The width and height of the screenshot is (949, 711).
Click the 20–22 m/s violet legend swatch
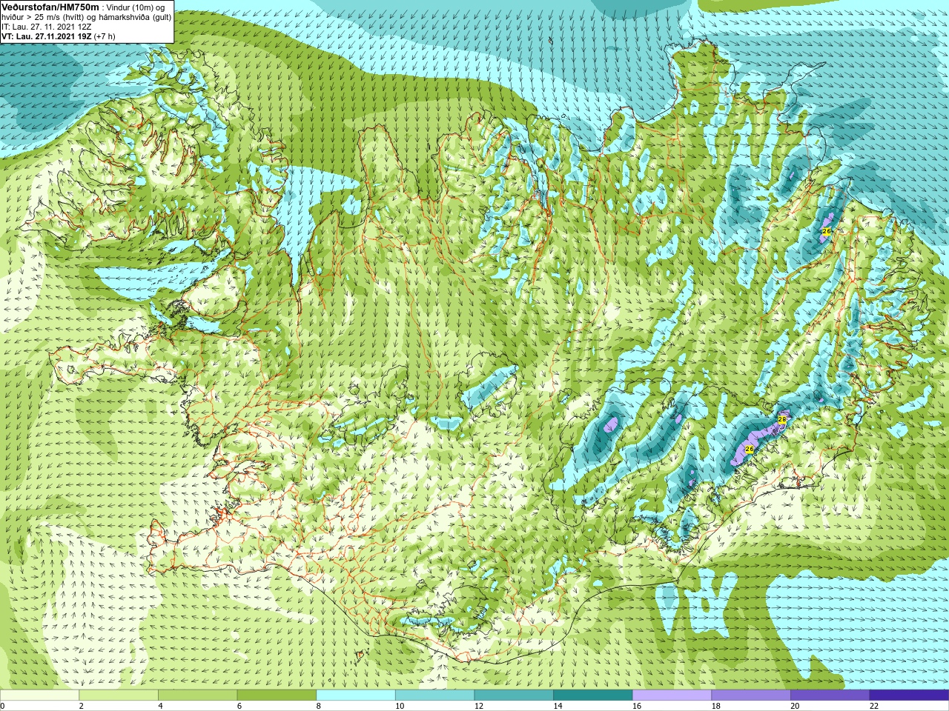click(830, 695)
